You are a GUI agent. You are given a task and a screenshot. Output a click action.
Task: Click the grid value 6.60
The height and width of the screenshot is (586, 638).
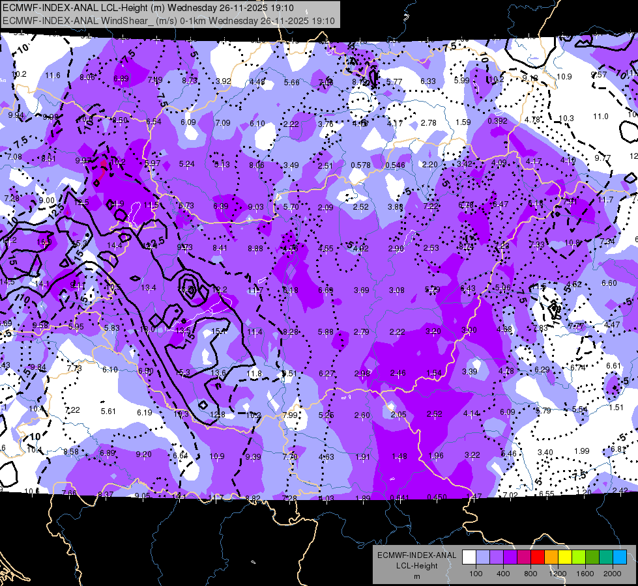609,283
